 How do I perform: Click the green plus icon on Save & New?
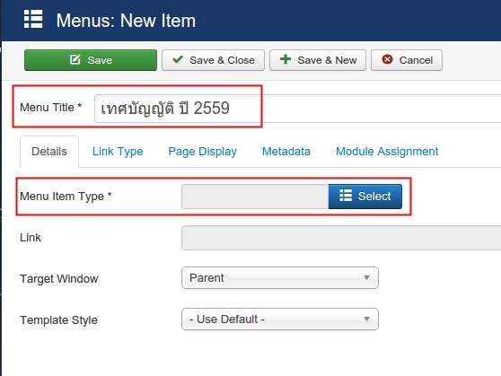click(x=286, y=59)
